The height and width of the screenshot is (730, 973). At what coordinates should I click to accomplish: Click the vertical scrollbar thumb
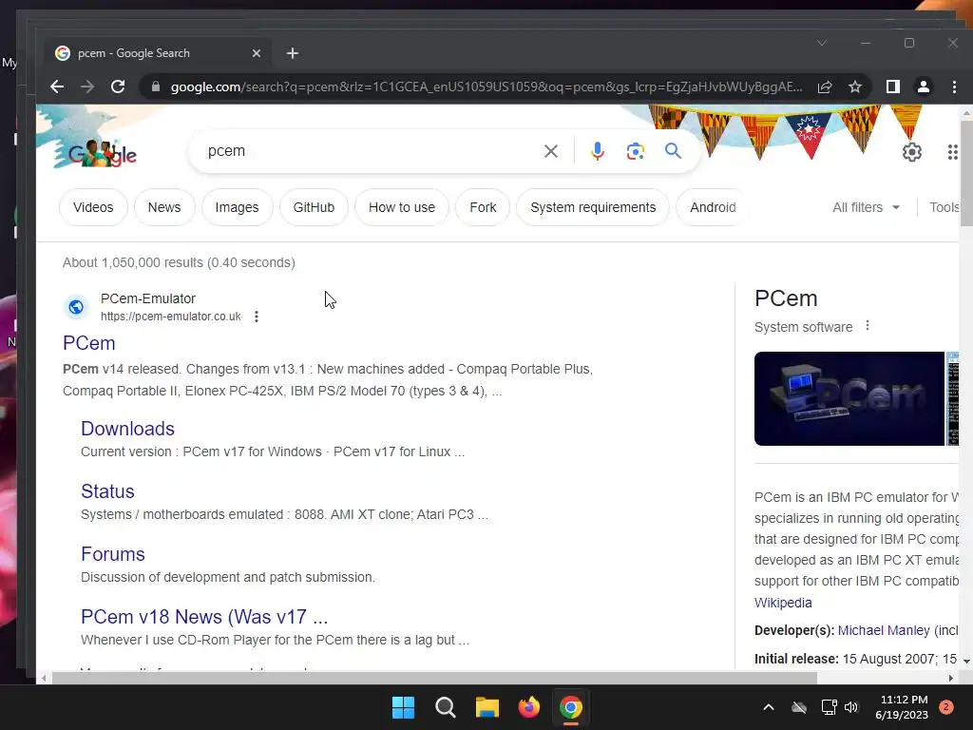(965, 174)
